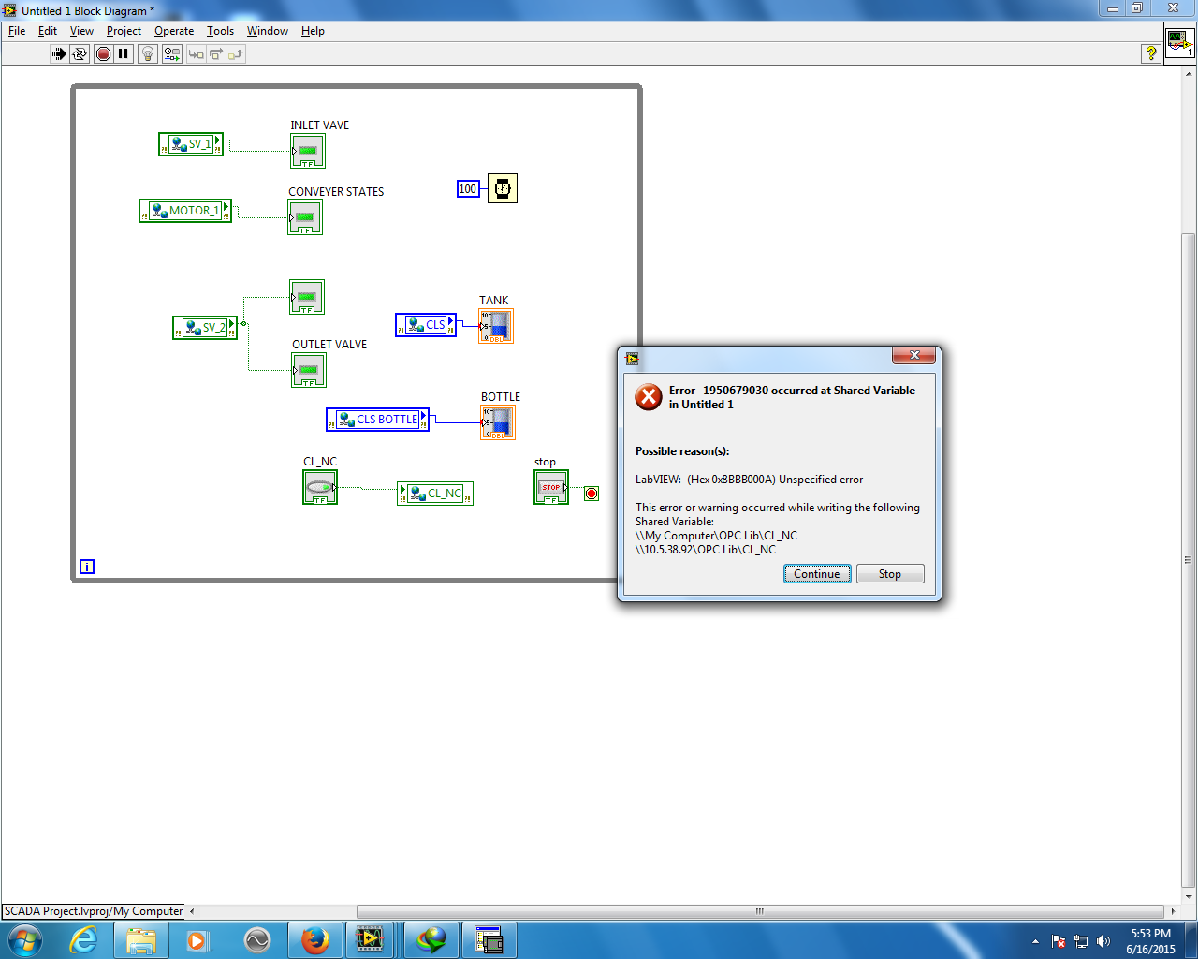Select the CONVEYER STATES indicator terminal
Image resolution: width=1198 pixels, height=959 pixels.
coord(305,217)
